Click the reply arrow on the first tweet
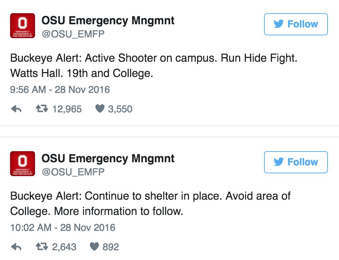Screen dimensions: 339x260 tap(15, 109)
